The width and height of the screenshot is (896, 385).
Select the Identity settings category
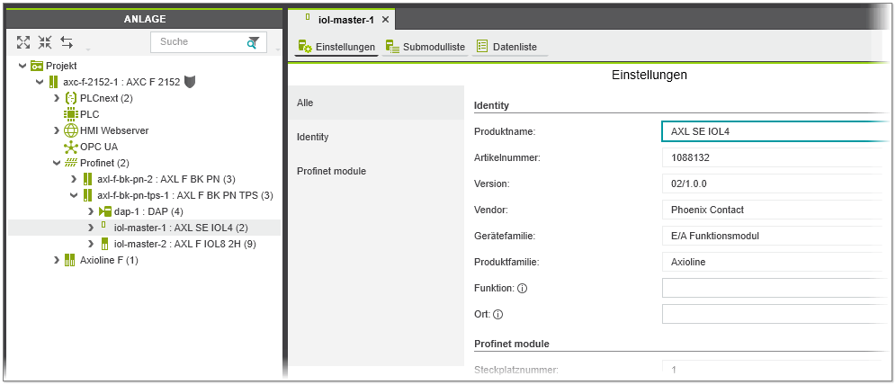[312, 137]
